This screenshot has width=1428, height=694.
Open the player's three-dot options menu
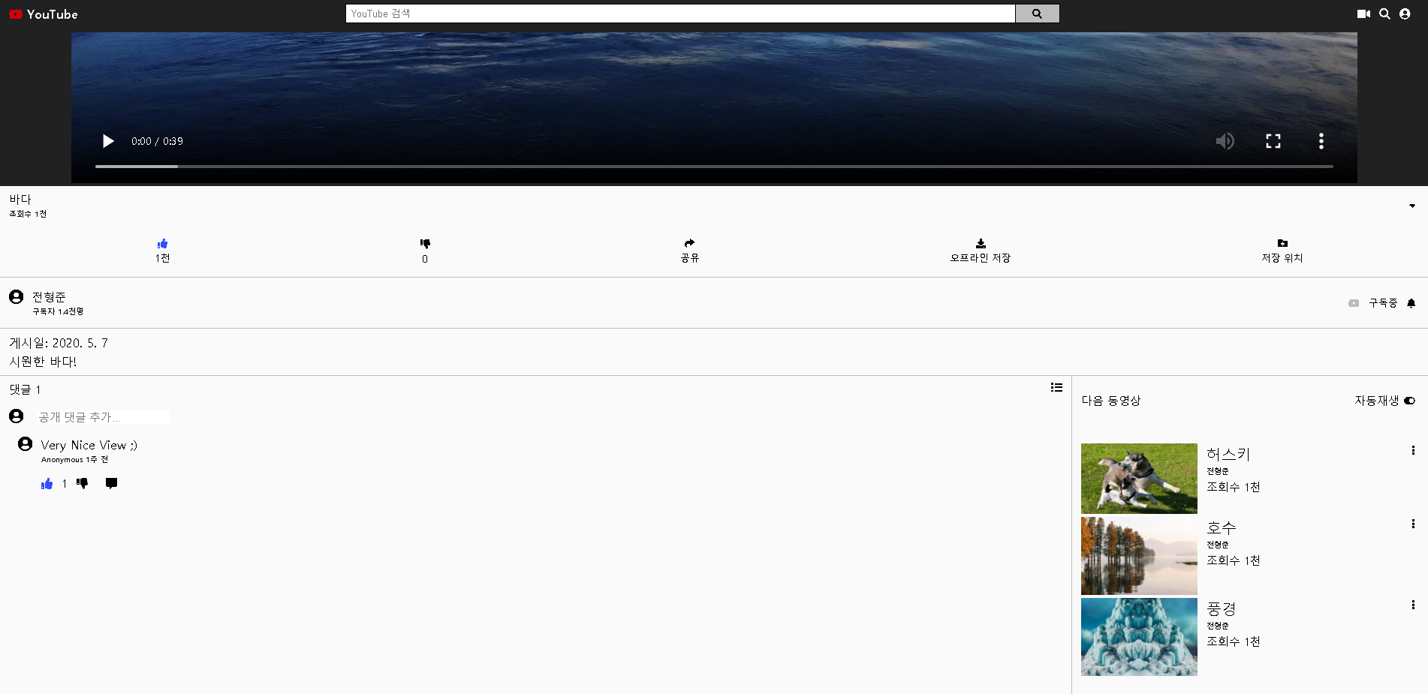coord(1321,141)
